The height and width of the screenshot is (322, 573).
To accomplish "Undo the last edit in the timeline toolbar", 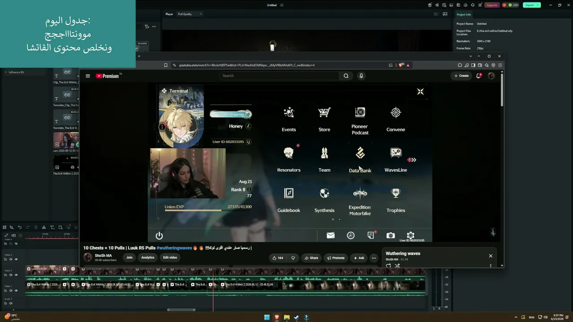I will (20, 227).
